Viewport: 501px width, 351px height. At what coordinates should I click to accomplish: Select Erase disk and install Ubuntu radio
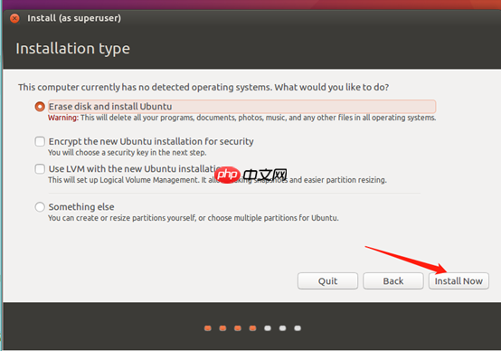[x=40, y=107]
